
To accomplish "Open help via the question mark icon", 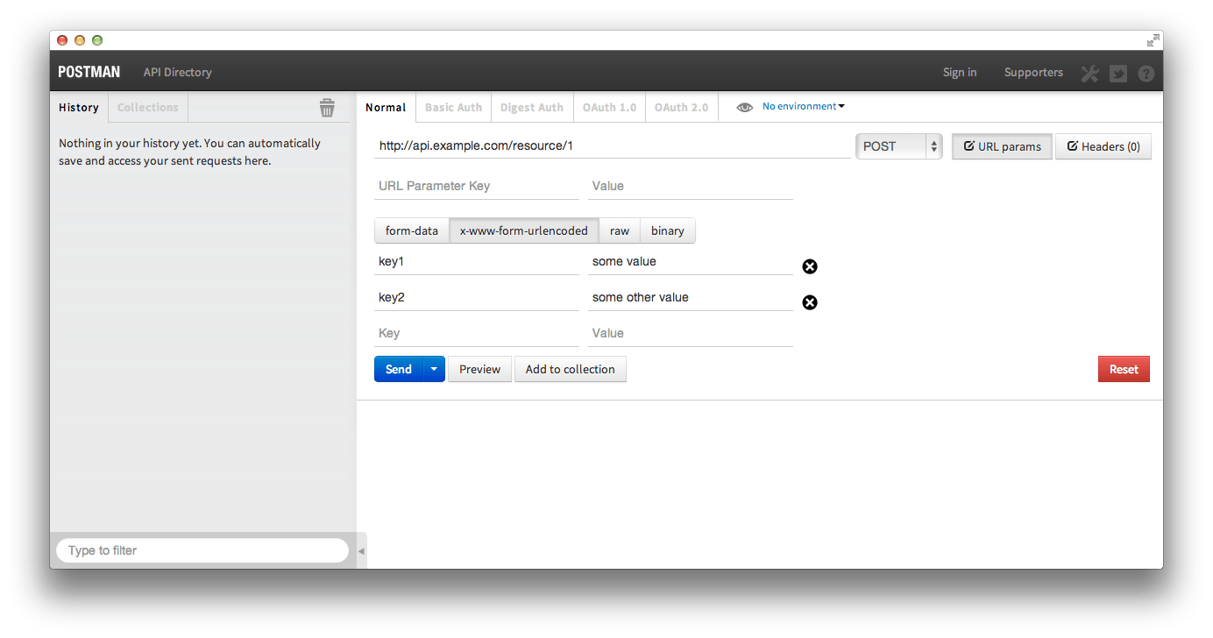I will [x=1146, y=74].
